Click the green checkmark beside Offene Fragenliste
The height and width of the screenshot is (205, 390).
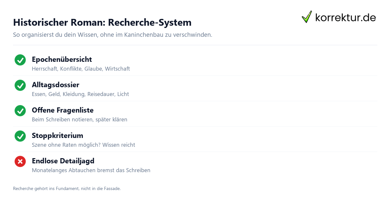click(20, 111)
